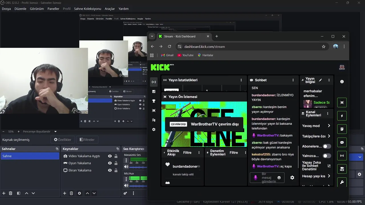
Task: Open advanced audio properties gears icon
Action: 125,193
